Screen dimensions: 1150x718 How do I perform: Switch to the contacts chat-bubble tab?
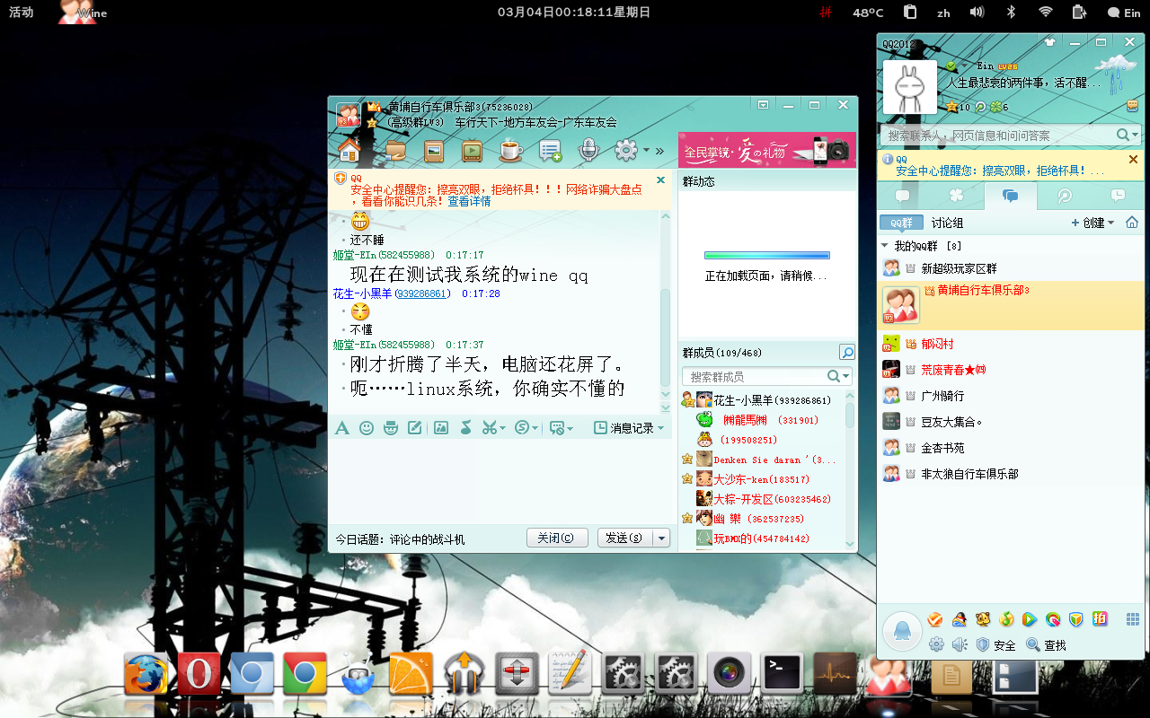[x=903, y=196]
